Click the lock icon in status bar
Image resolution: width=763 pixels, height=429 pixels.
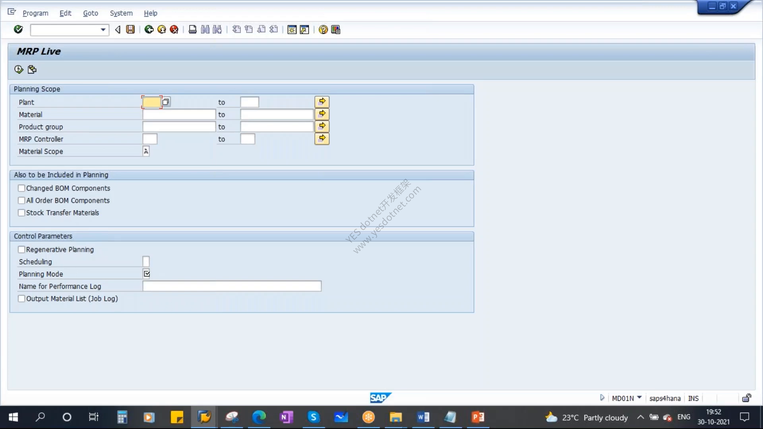(x=747, y=398)
